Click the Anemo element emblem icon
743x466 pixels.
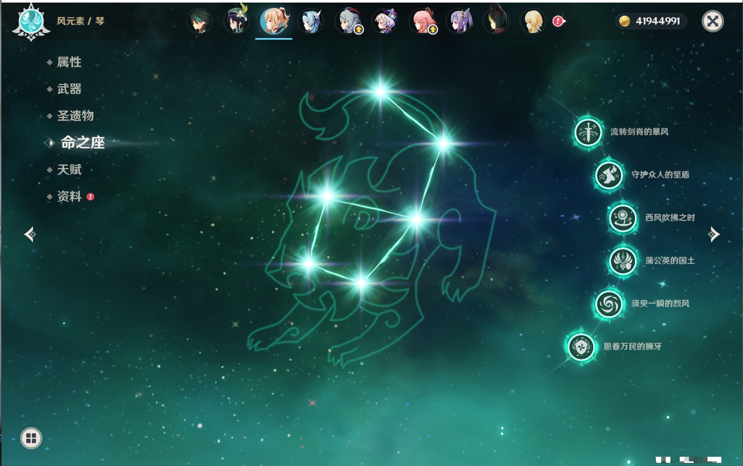(x=31, y=22)
